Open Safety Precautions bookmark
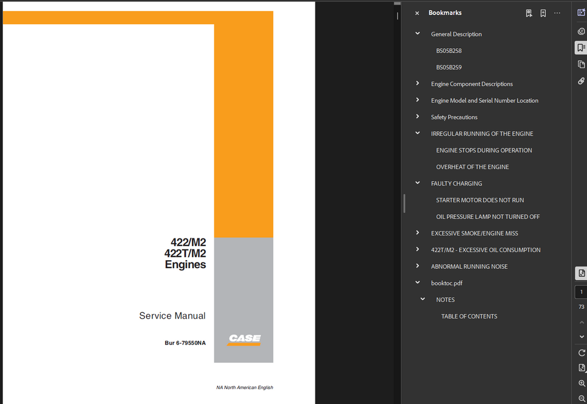This screenshot has height=404, width=587. (454, 117)
